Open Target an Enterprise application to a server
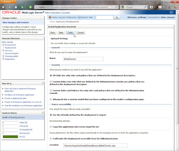This screenshot has height=151, width=179. pos(23,102)
